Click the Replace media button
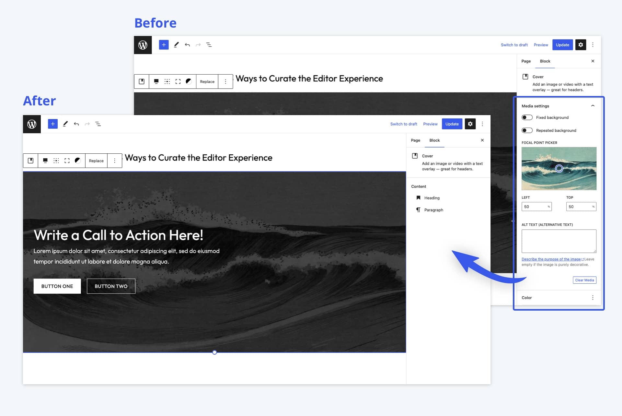 pos(96,160)
